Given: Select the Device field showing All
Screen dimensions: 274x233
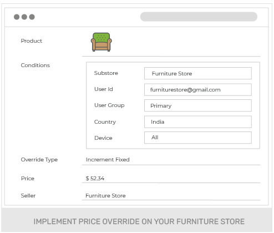Looking at the screenshot, I should 198,138.
